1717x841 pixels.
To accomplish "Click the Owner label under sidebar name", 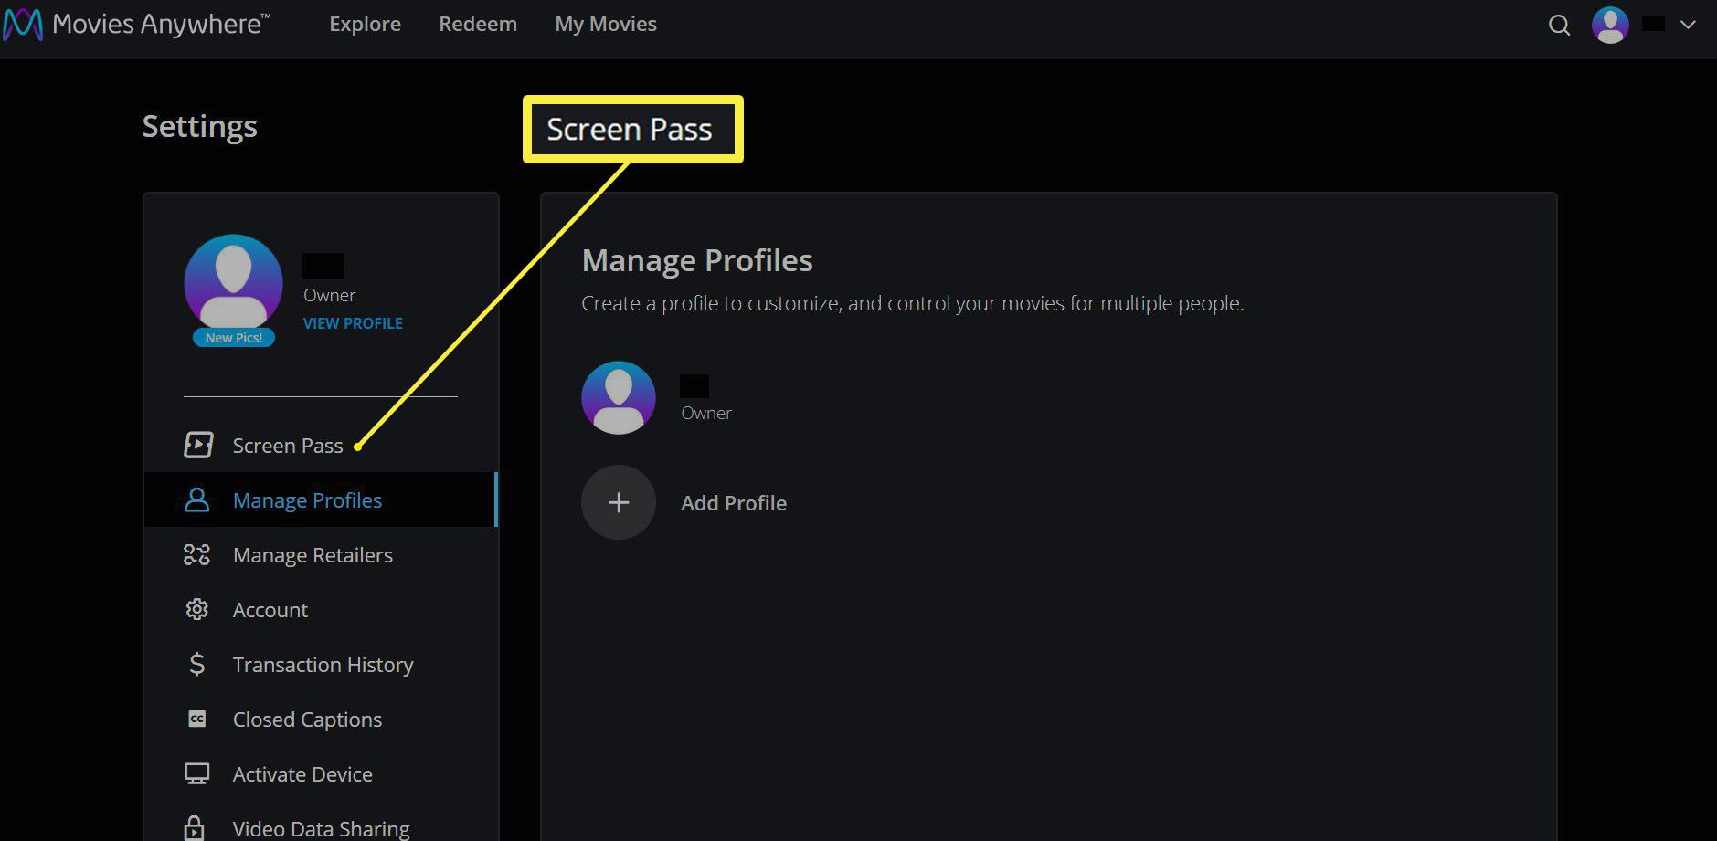I will (x=329, y=295).
